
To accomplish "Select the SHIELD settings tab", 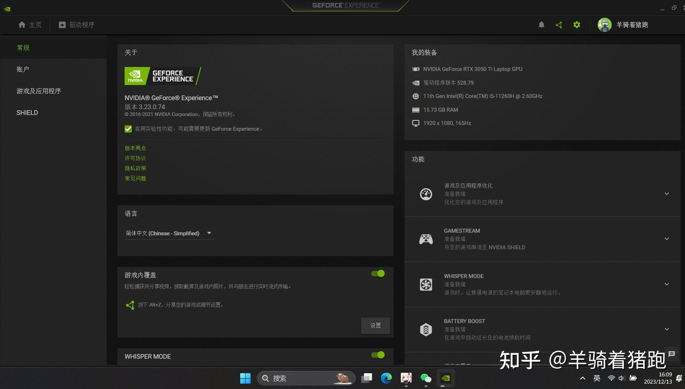I will click(x=53, y=113).
